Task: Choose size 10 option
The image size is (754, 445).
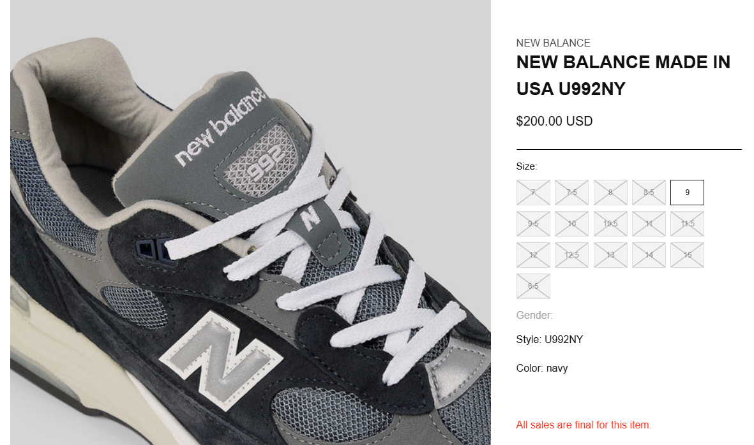Action: 572,224
